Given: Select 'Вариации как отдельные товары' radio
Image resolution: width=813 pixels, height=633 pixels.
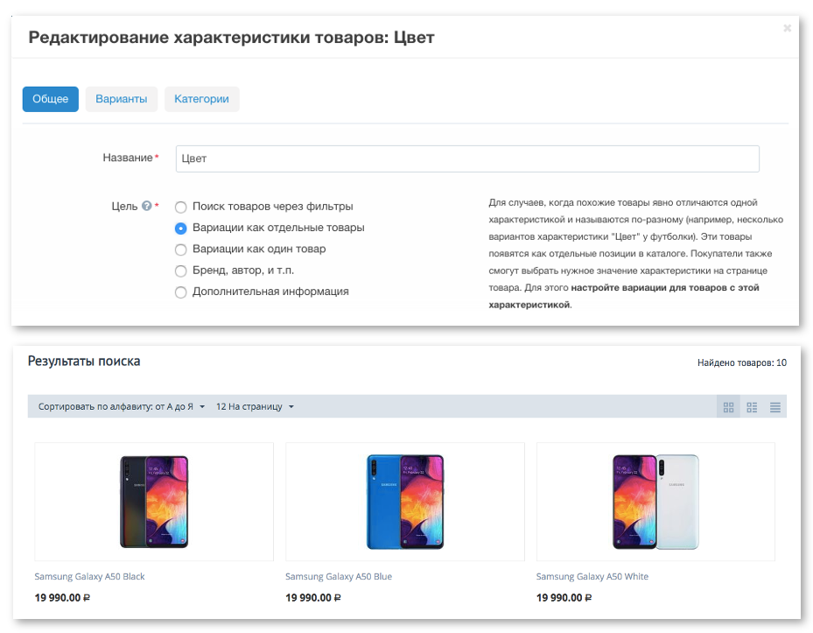Looking at the screenshot, I should click(x=180, y=229).
